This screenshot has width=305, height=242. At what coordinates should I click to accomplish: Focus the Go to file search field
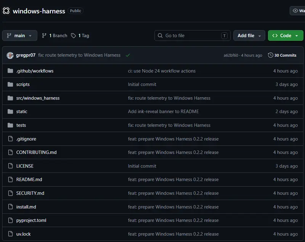193,35
